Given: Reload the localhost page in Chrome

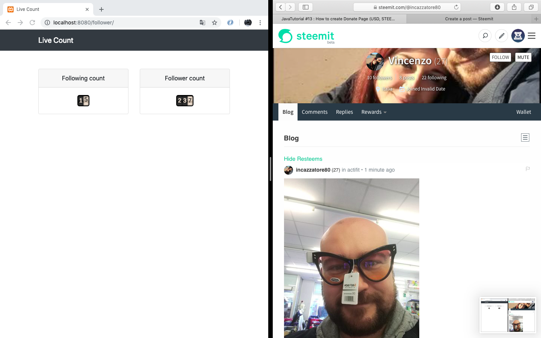Looking at the screenshot, I should click(x=32, y=23).
